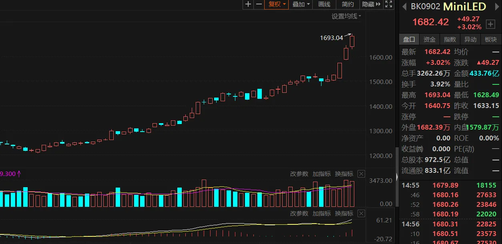Zoom in the chart with plus icon
502x244 pixels.
click(x=248, y=4)
